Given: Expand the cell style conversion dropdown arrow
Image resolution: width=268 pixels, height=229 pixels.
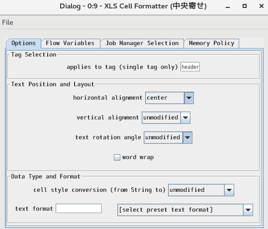Looking at the screenshot, I should click(x=229, y=190).
